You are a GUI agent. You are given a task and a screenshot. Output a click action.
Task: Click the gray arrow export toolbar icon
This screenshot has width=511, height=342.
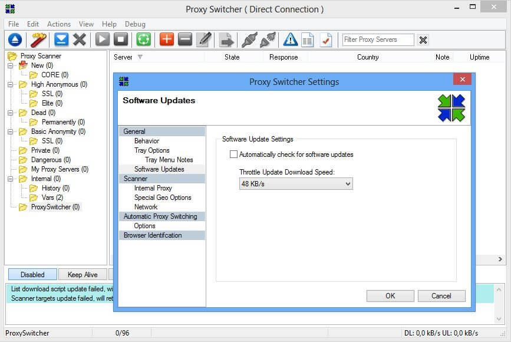pyautogui.click(x=227, y=41)
